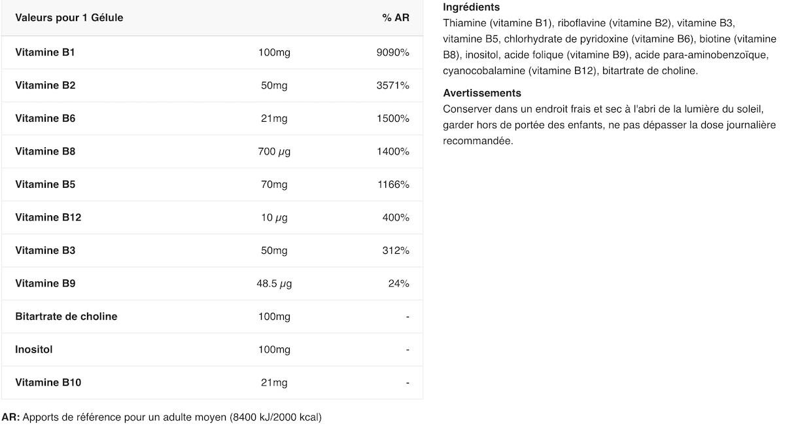
Task: Select the 50mg amount for Vitamine B2
Action: pos(274,85)
